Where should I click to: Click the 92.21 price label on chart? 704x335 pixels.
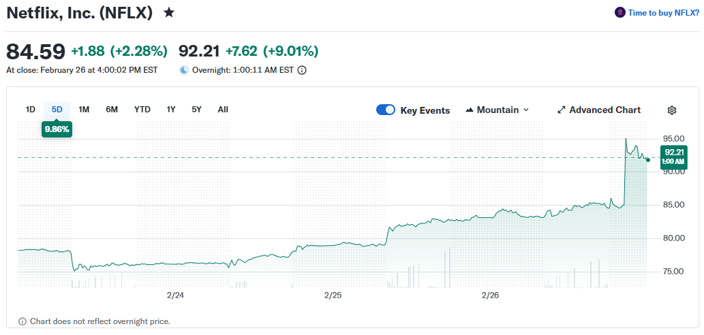pos(673,156)
